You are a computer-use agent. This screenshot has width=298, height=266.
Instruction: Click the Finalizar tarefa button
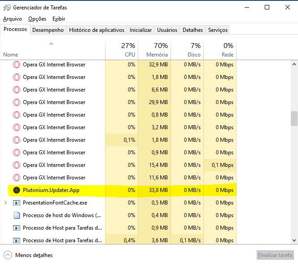pyautogui.click(x=275, y=255)
